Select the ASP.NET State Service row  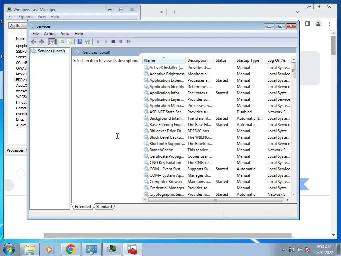coord(217,112)
